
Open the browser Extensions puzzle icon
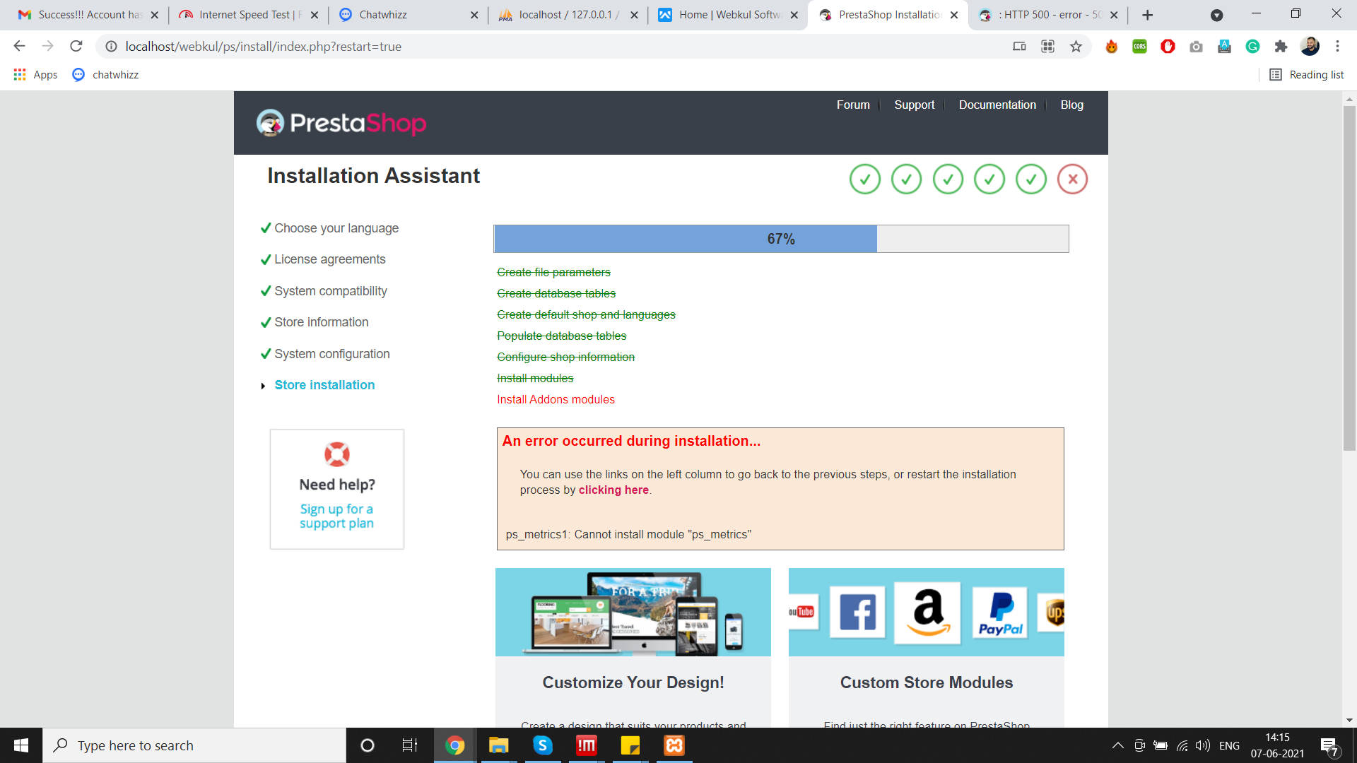(x=1281, y=47)
